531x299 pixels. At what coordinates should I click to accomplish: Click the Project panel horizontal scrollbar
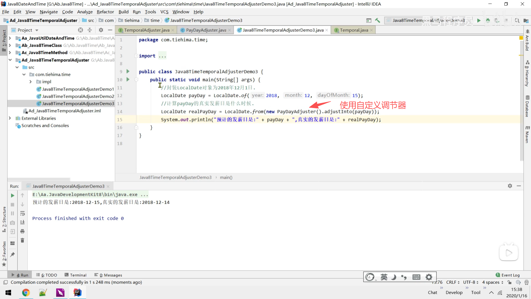pyautogui.click(x=39, y=179)
